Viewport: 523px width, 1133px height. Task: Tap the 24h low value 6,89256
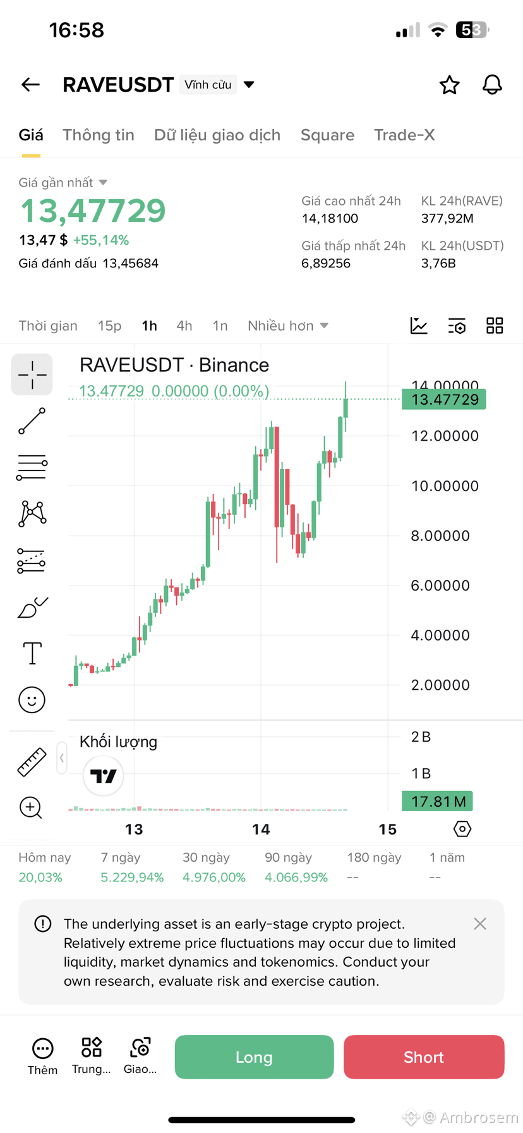[x=326, y=263]
